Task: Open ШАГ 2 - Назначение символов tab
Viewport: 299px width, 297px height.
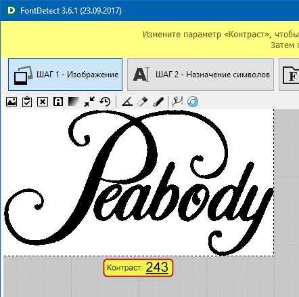Action: pyautogui.click(x=200, y=75)
